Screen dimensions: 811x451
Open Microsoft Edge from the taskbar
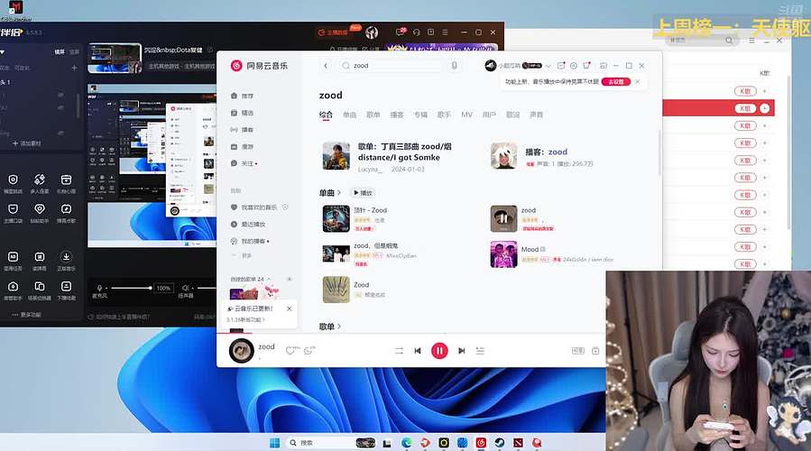point(407,443)
